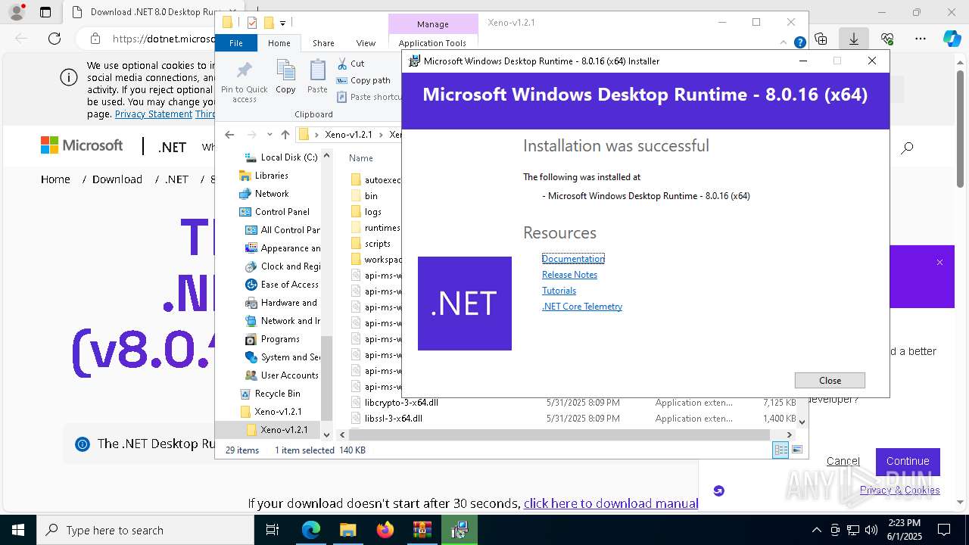Click the search magnifier on Microsoft page
The image size is (969, 545).
[x=907, y=148]
